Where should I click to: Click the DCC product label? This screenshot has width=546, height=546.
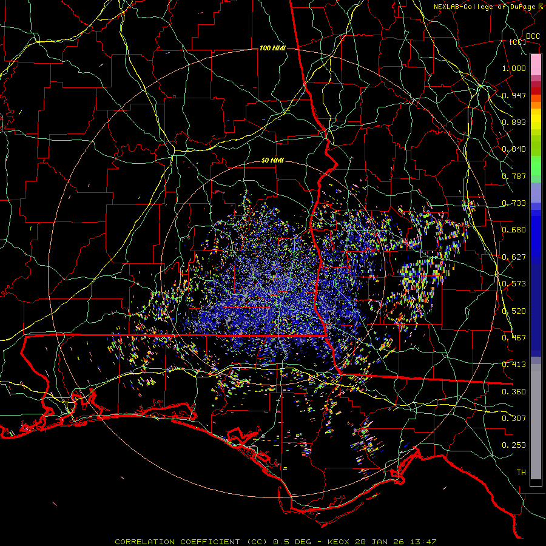(533, 36)
